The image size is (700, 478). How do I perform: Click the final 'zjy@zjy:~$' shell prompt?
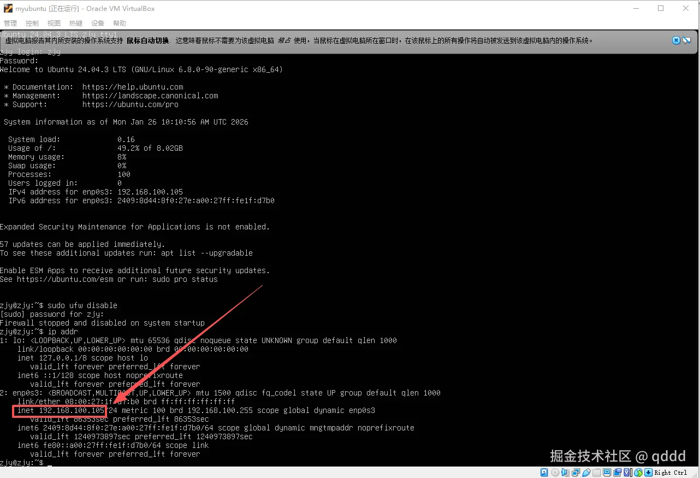pyautogui.click(x=22, y=463)
